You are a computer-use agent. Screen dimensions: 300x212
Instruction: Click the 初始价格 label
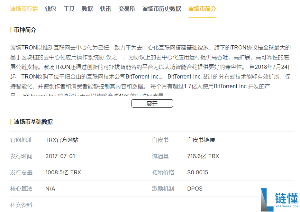[x=163, y=173]
